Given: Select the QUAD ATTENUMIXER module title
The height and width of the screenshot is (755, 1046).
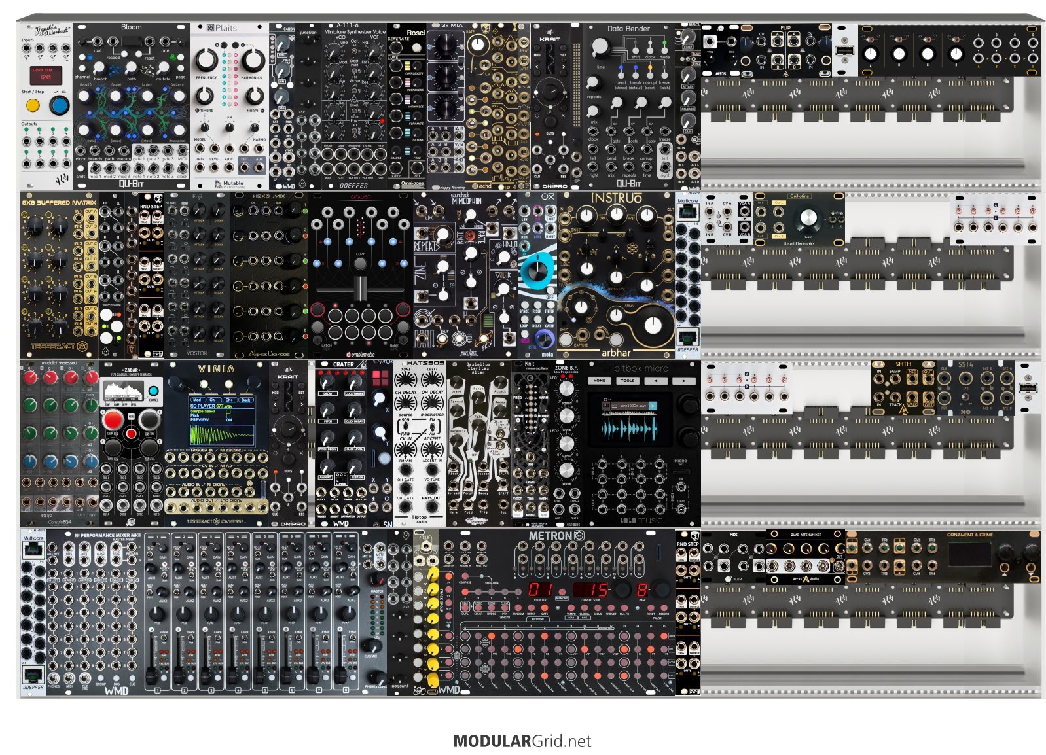Looking at the screenshot, I should pyautogui.click(x=806, y=535).
